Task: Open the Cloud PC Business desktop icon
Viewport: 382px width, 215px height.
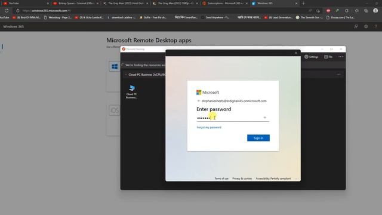Action: point(131,91)
